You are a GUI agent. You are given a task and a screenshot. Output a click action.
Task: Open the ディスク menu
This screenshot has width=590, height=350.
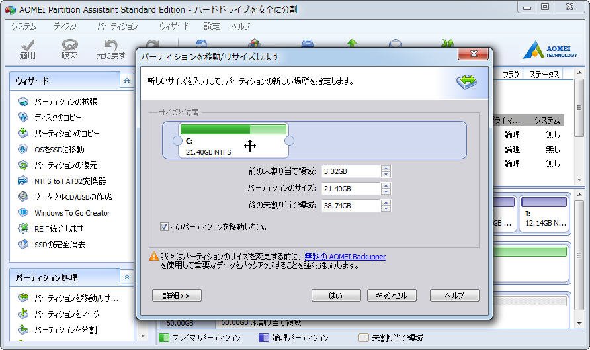pos(65,26)
